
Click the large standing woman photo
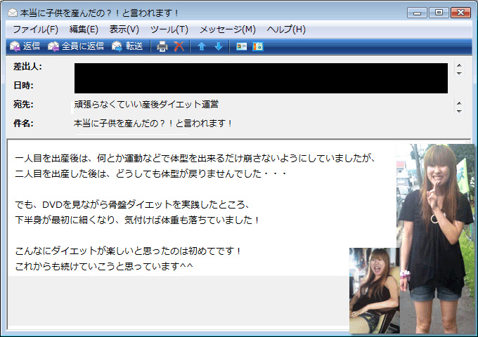pos(436,239)
